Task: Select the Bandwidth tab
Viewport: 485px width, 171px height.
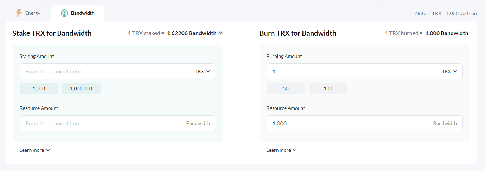Action: 77,13
